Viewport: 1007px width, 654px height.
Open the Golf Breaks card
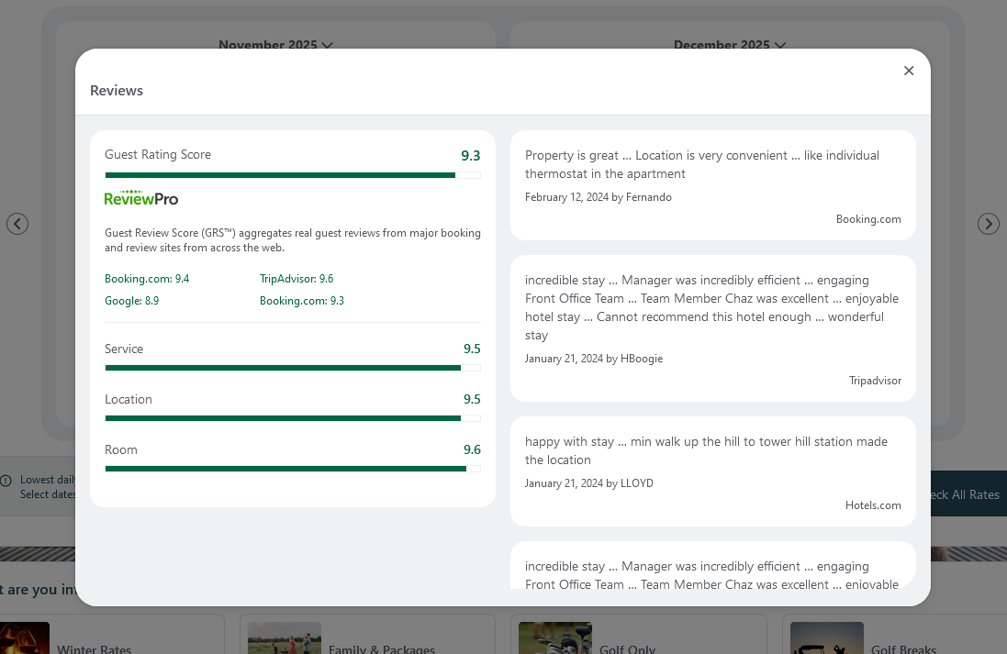[x=895, y=636]
